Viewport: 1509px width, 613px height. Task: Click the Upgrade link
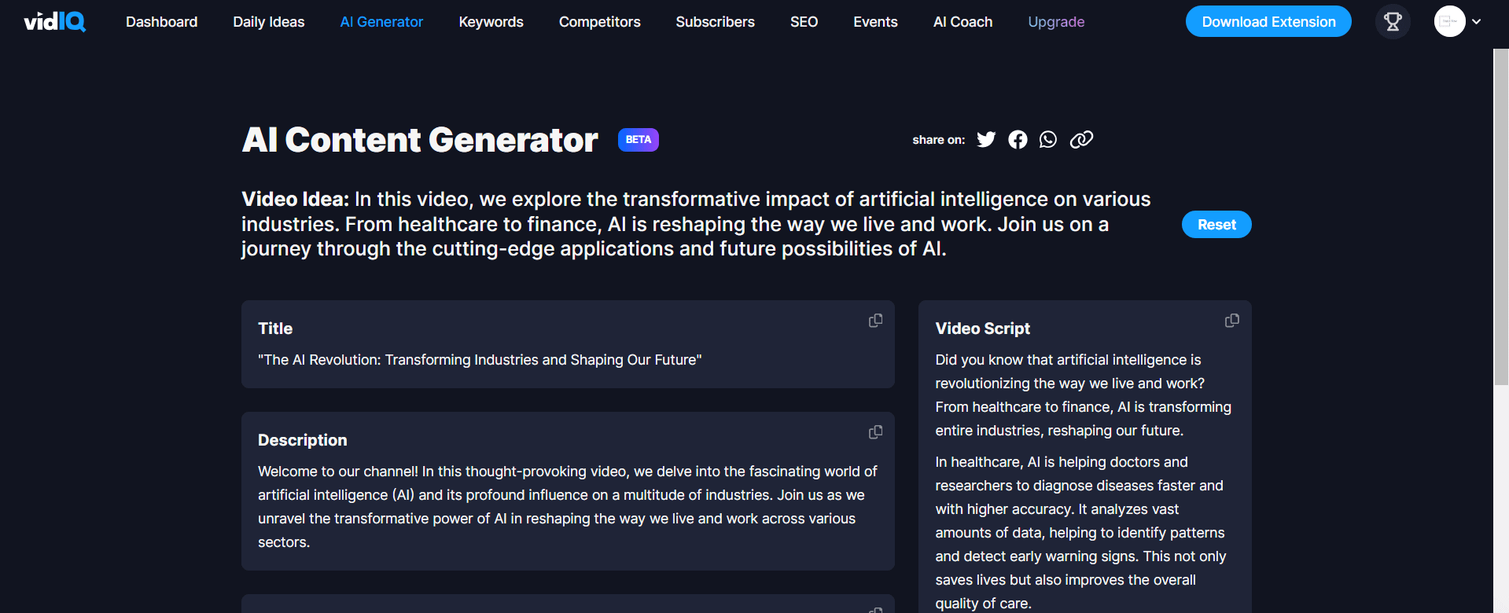coord(1056,22)
